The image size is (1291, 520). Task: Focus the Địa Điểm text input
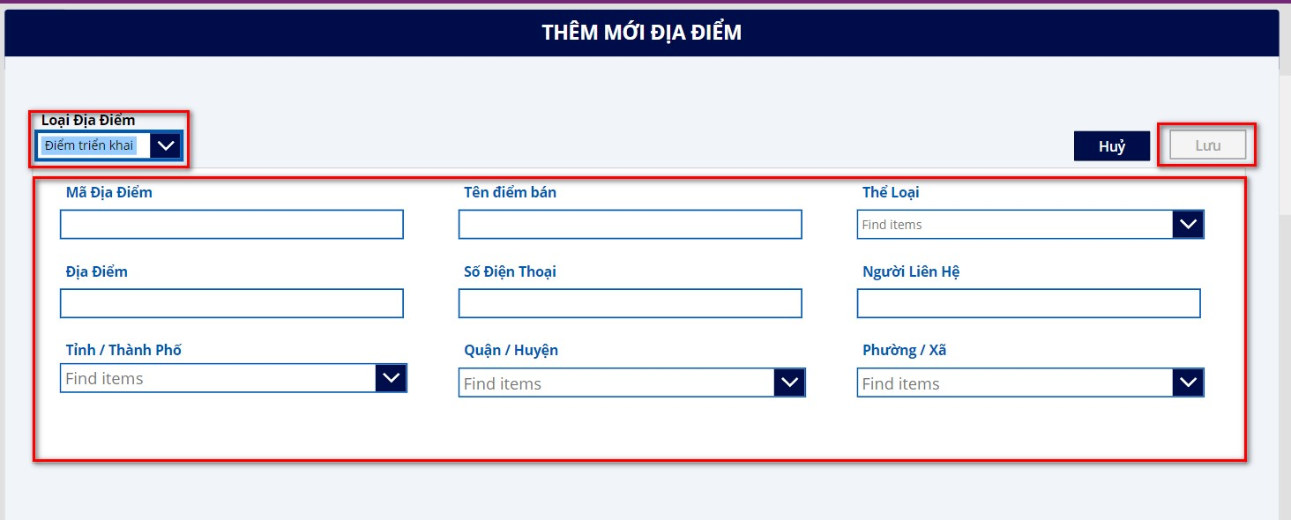point(232,303)
